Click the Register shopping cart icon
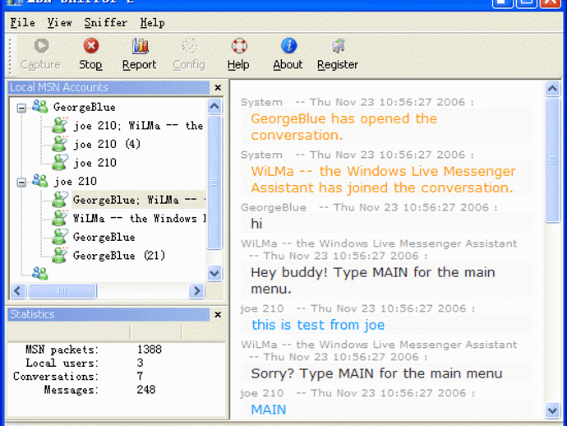The width and height of the screenshot is (567, 426). point(338,46)
